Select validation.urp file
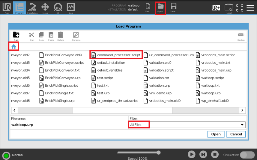 click(x=157, y=86)
